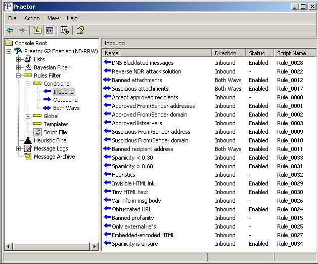The height and width of the screenshot is (264, 318).
Task: Click the Message Archive icon
Action: [28, 157]
